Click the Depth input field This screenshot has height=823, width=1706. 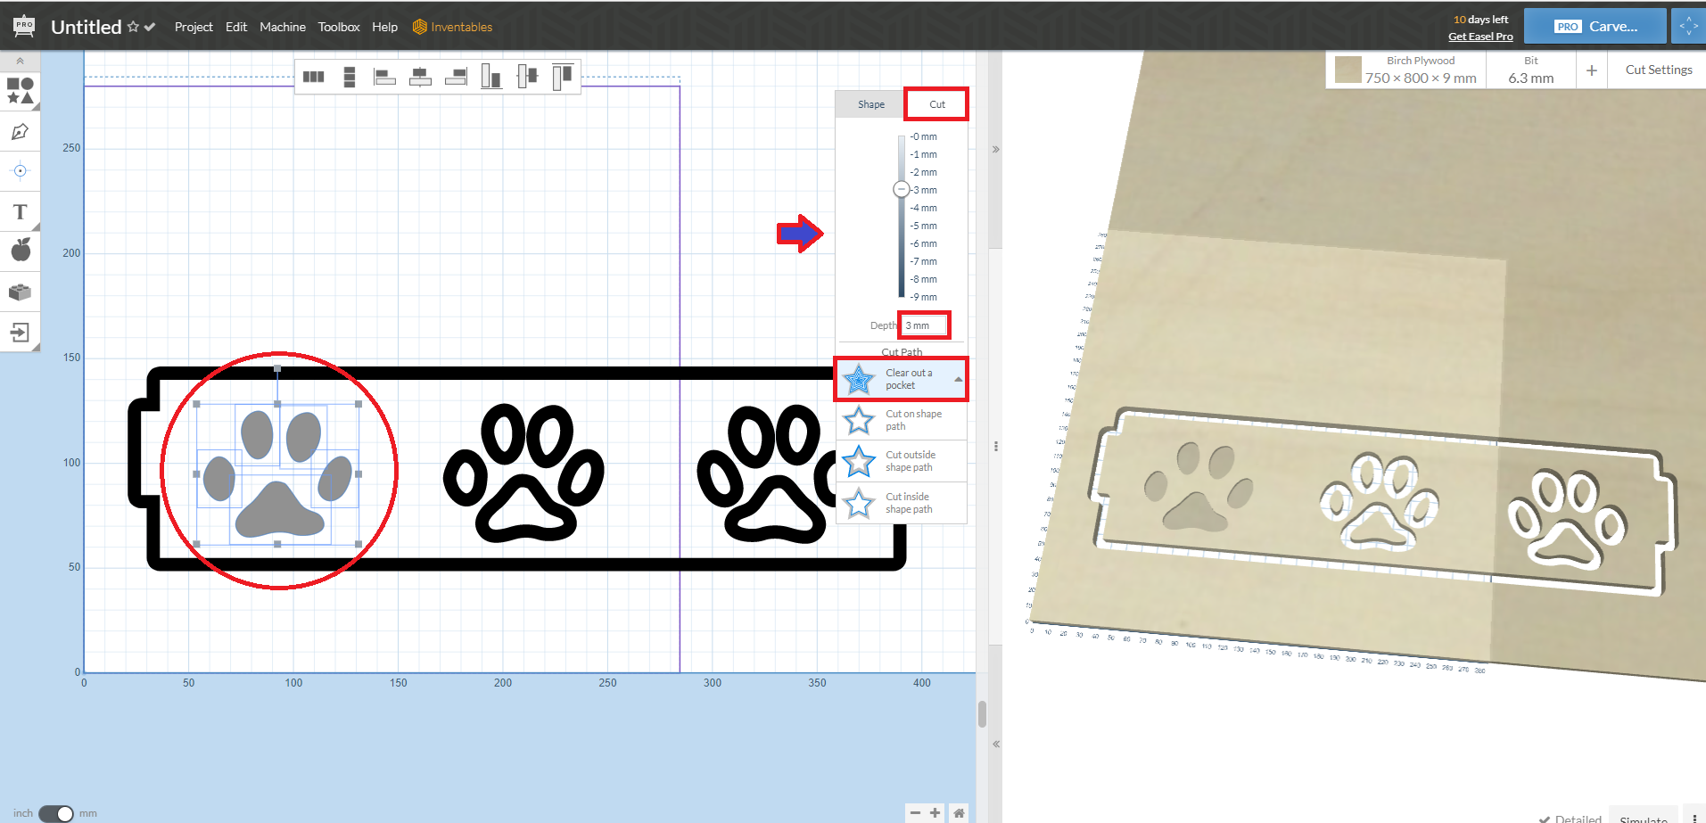[924, 325]
